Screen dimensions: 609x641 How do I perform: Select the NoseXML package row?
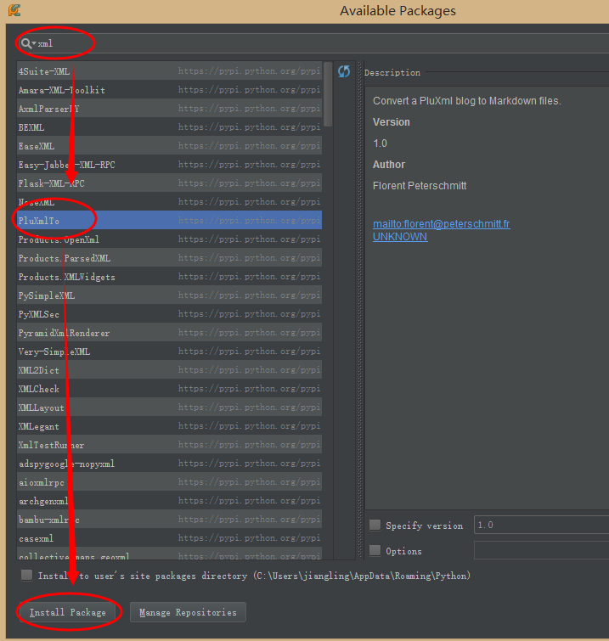[169, 202]
